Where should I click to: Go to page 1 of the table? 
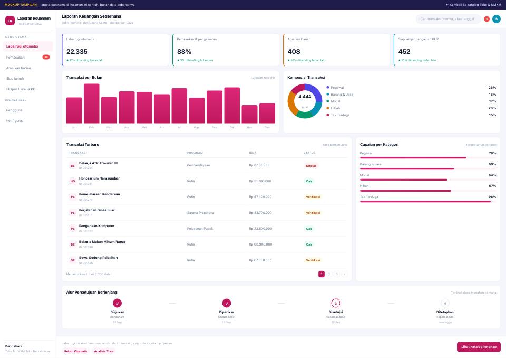tap(322, 274)
